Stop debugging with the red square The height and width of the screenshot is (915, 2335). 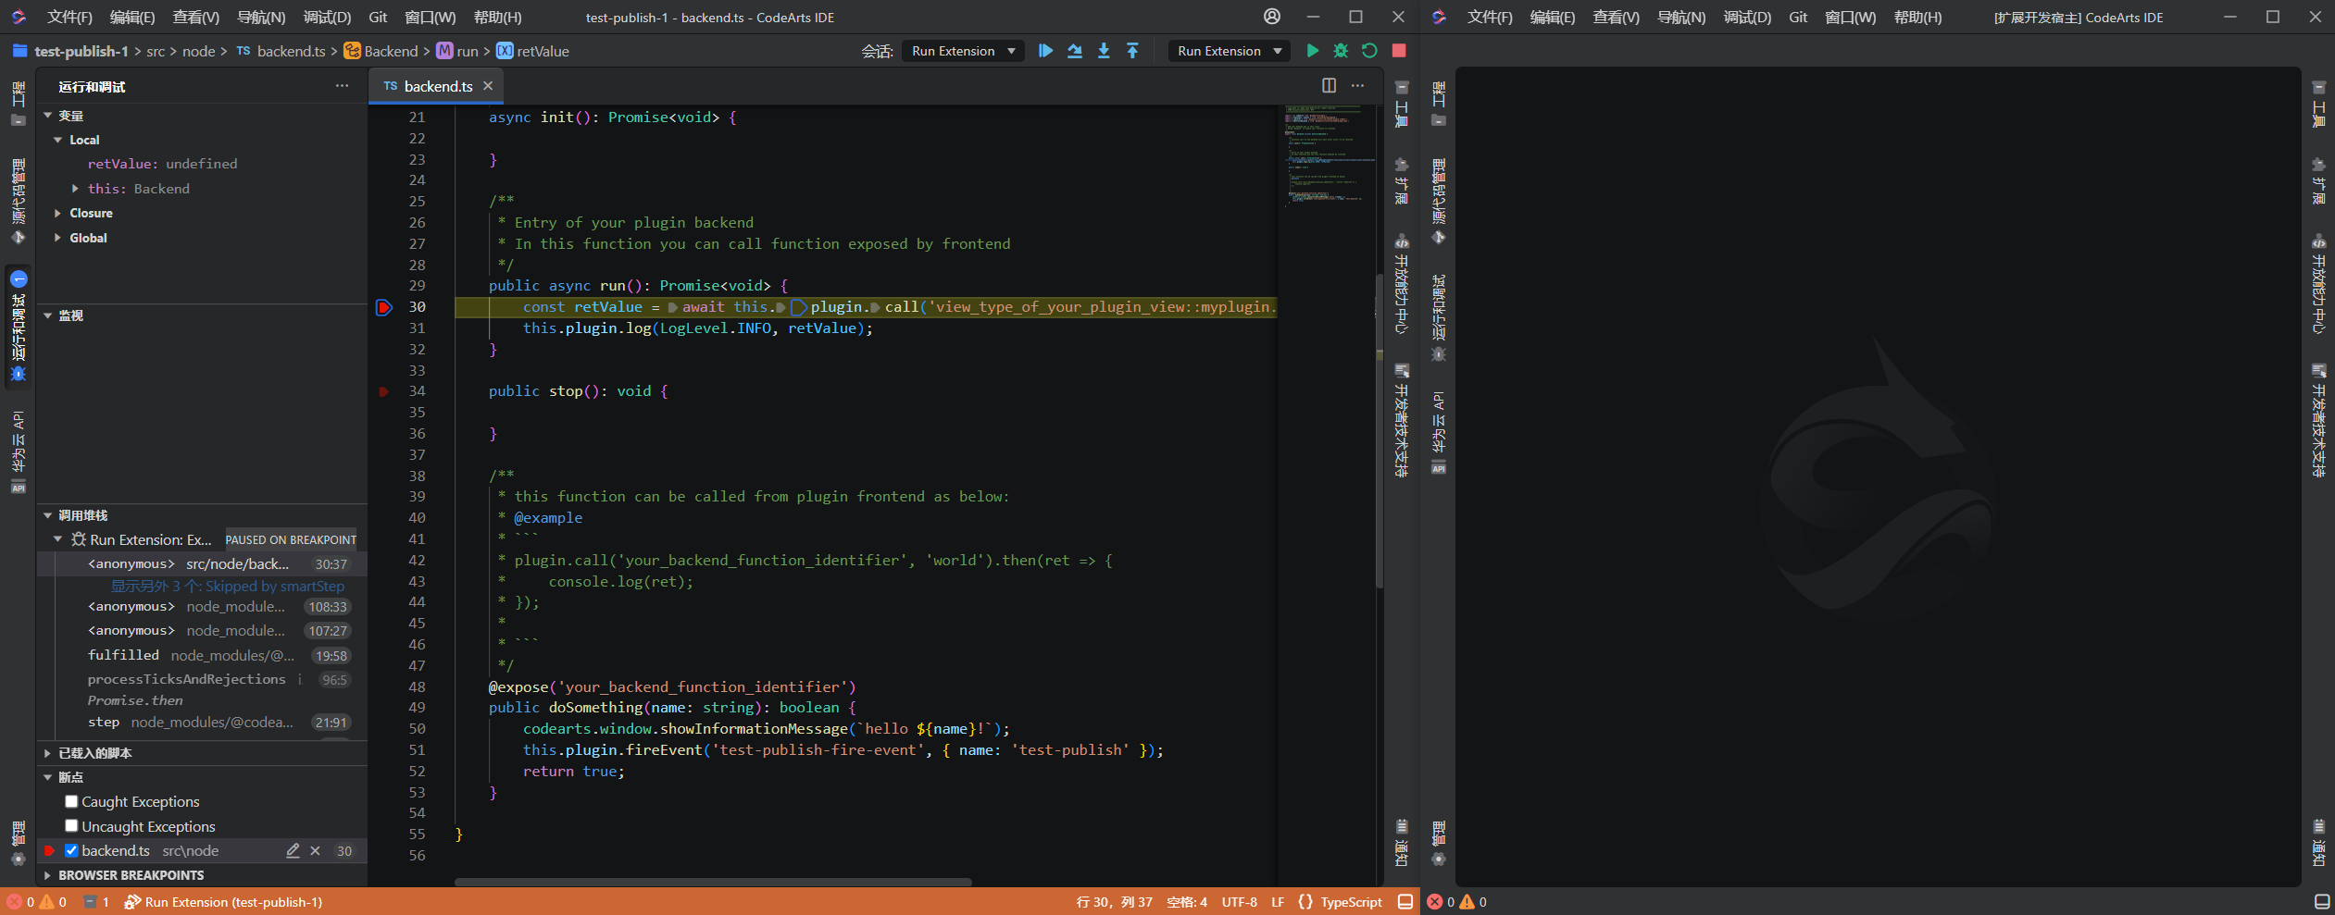tap(1399, 51)
